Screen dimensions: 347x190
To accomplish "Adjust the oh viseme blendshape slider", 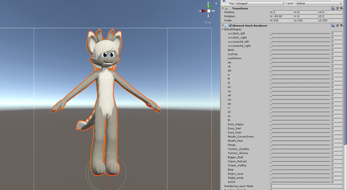I will pos(300,96).
